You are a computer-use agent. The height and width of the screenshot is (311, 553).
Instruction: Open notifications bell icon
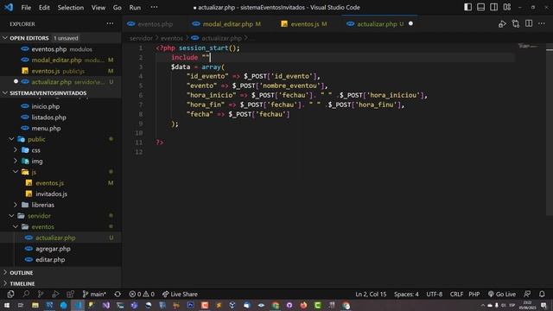[x=542, y=294]
